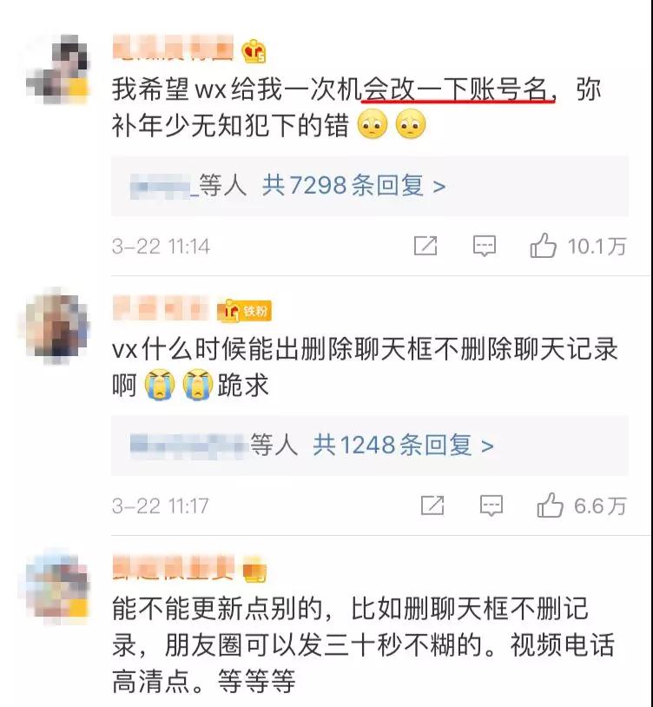Open the first commenter's blurred username

click(173, 48)
